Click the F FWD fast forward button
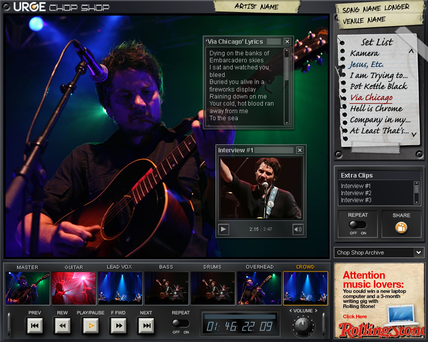The height and width of the screenshot is (342, 428). 118,325
